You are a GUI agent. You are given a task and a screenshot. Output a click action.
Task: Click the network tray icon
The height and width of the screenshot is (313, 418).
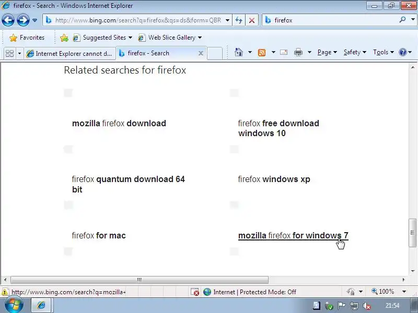pyautogui.click(x=354, y=306)
